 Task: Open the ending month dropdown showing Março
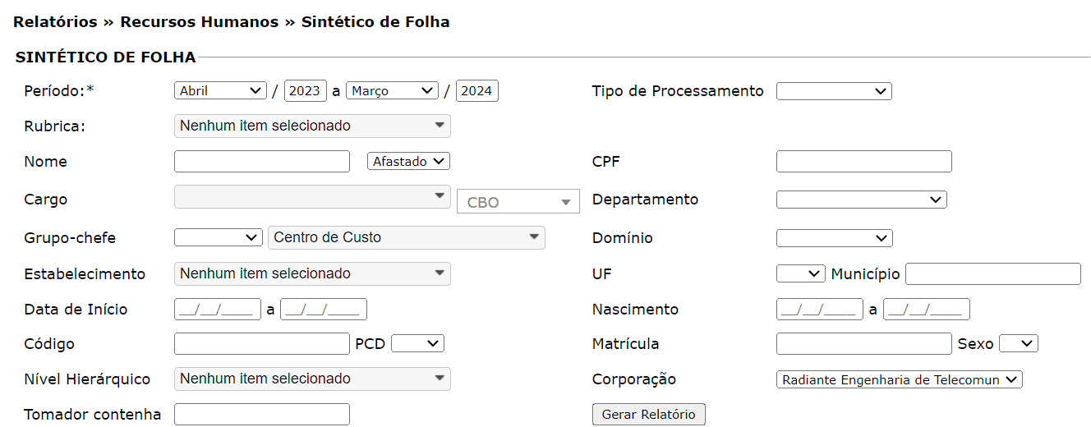[392, 91]
